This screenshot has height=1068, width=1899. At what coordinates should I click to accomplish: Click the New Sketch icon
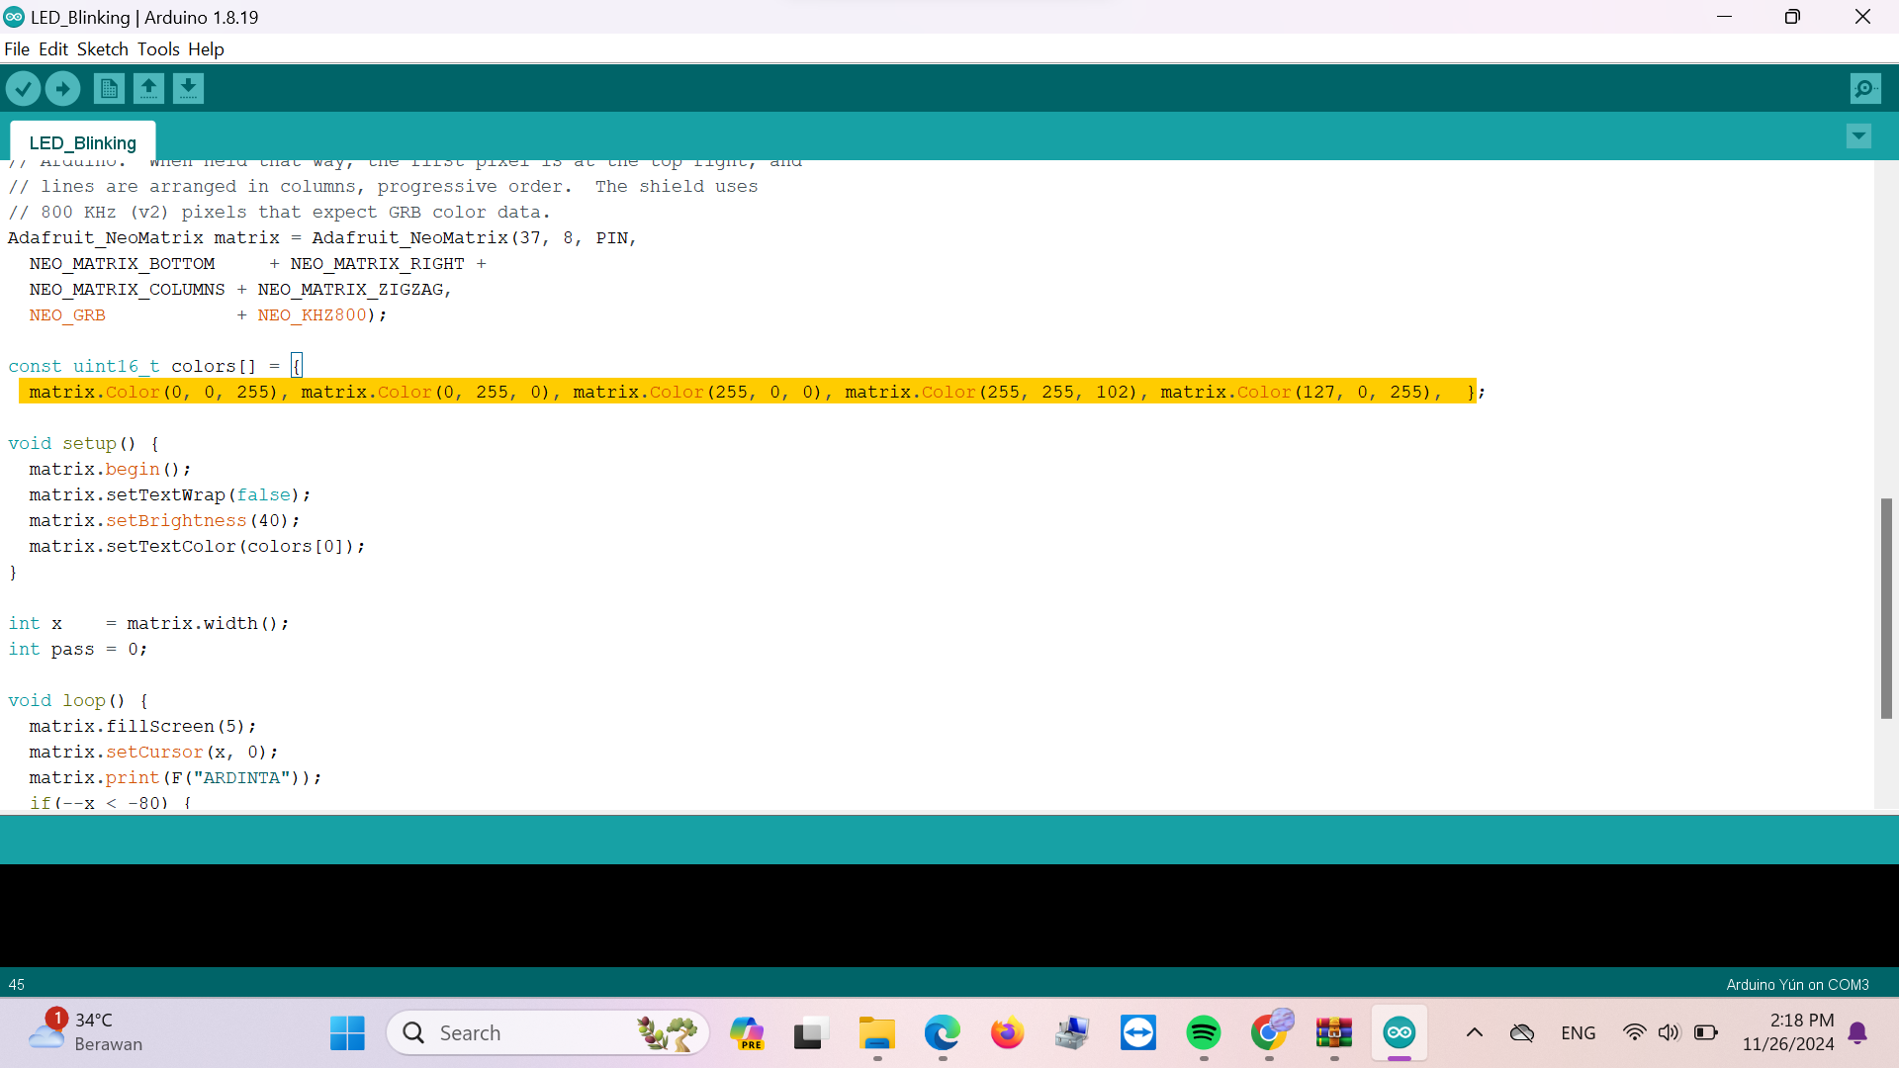click(x=108, y=87)
